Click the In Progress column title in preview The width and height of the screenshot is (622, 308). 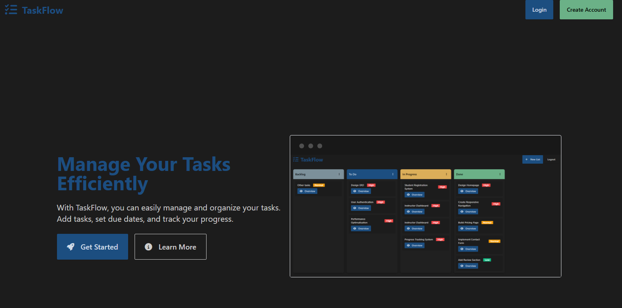[x=409, y=175]
